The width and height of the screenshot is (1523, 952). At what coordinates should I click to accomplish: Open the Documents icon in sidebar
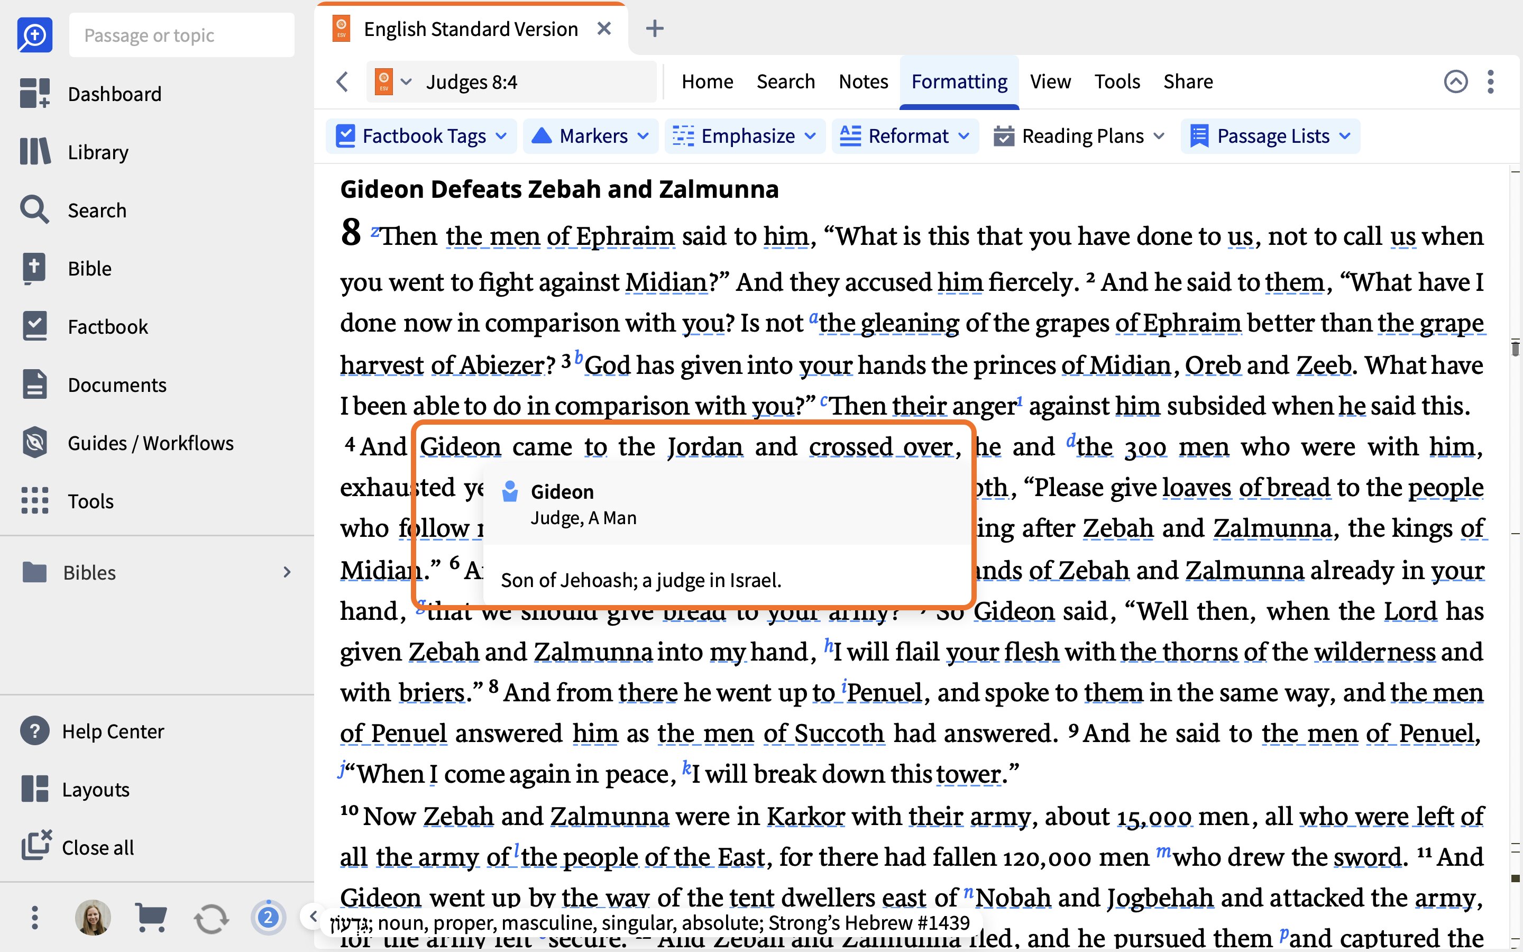[x=34, y=385]
